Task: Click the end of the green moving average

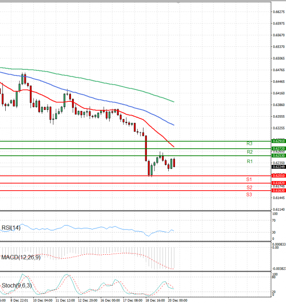Action: pos(174,102)
